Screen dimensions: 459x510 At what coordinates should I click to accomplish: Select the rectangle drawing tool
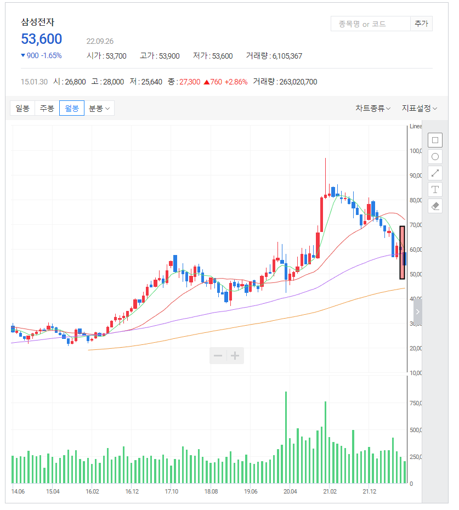[x=435, y=140]
